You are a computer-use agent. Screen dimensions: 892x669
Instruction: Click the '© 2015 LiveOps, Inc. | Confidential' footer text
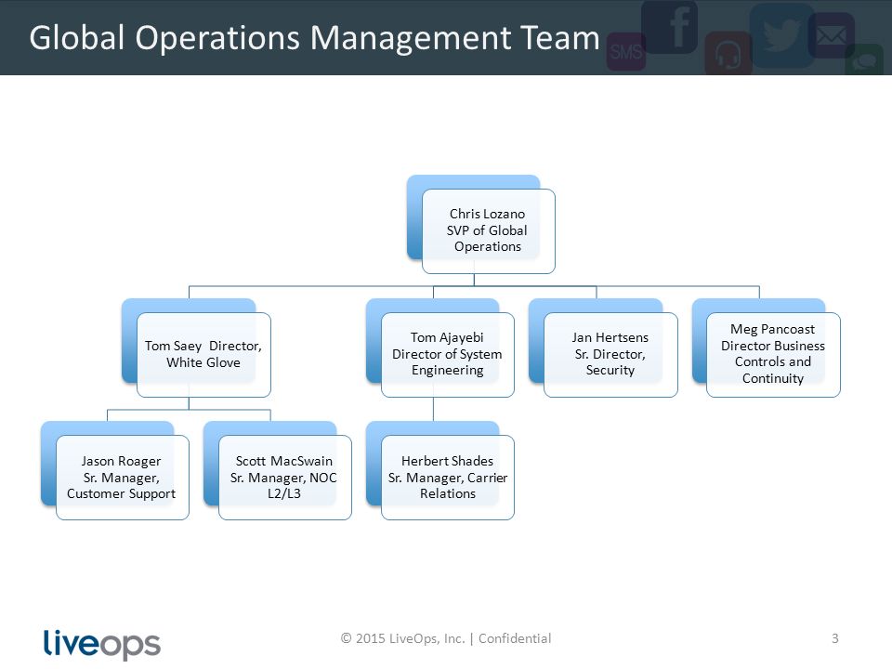click(446, 638)
